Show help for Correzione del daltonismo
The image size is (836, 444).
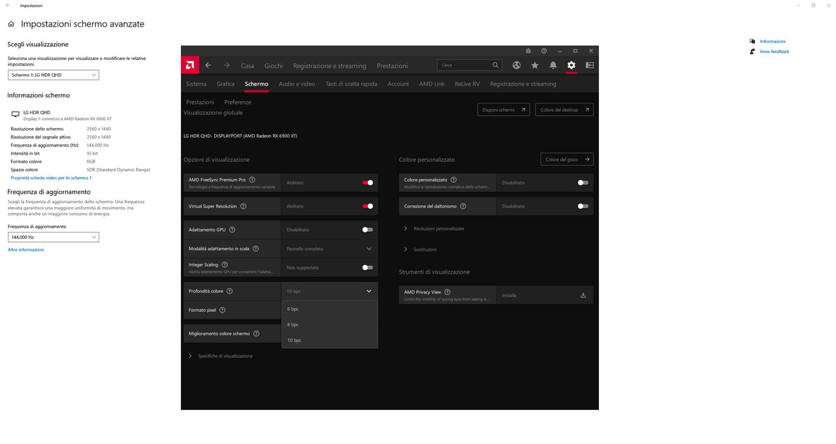[x=463, y=206]
